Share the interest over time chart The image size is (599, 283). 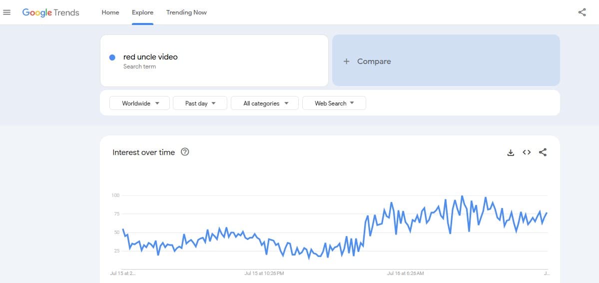pos(543,152)
